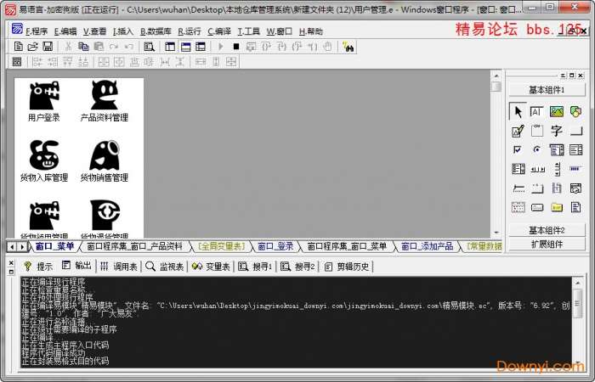Image resolution: width=595 pixels, height=382 pixels.
Task: Click the Copy toolbar icon
Action: tap(83, 47)
